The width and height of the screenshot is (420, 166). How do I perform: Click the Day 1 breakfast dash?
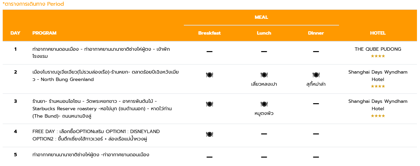209,52
